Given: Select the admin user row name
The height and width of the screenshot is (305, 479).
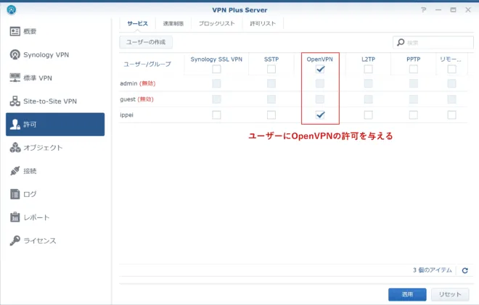Looking at the screenshot, I should tap(128, 83).
